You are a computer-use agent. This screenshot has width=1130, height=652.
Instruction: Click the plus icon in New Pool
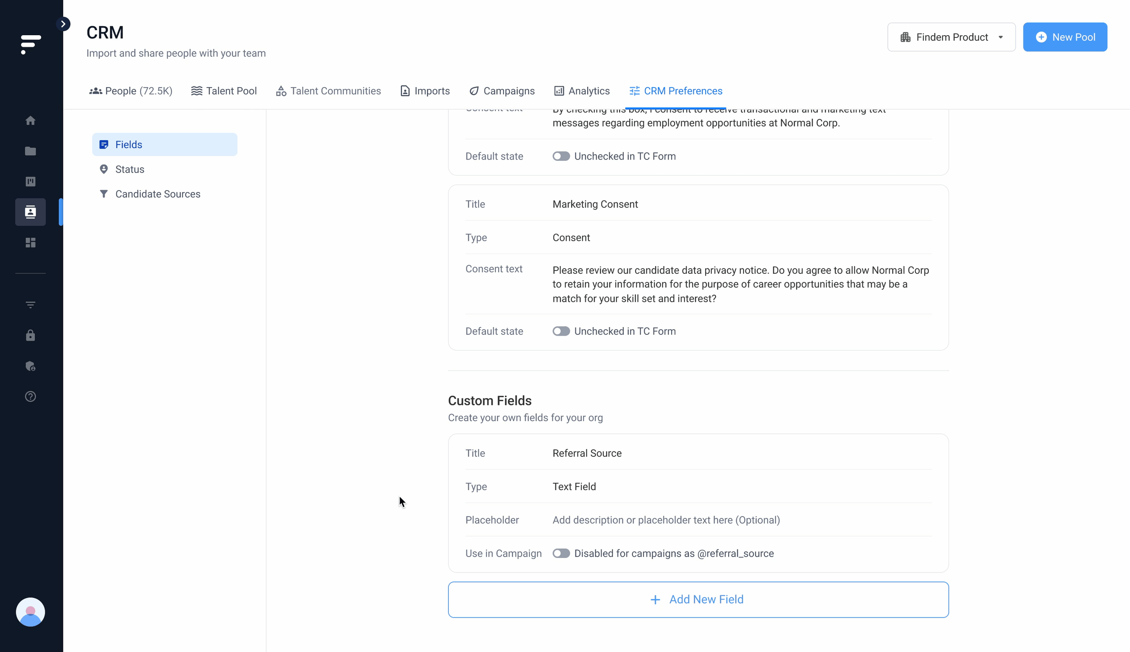[1041, 37]
